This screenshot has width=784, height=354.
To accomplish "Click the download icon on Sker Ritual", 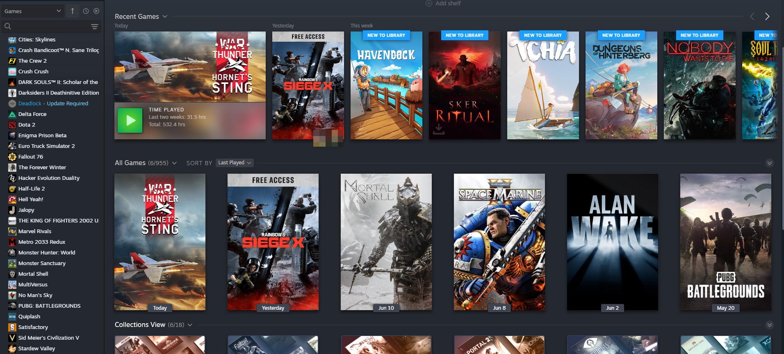I will (439, 129).
